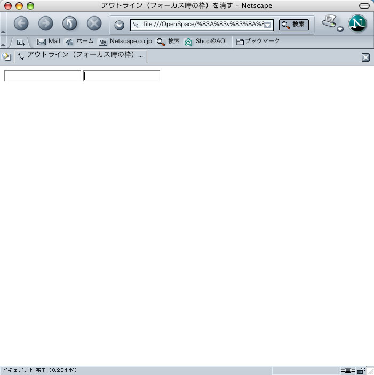374x375 pixels.
Task: Open the ブックマーク bookmarks folder
Action: pyautogui.click(x=258, y=42)
